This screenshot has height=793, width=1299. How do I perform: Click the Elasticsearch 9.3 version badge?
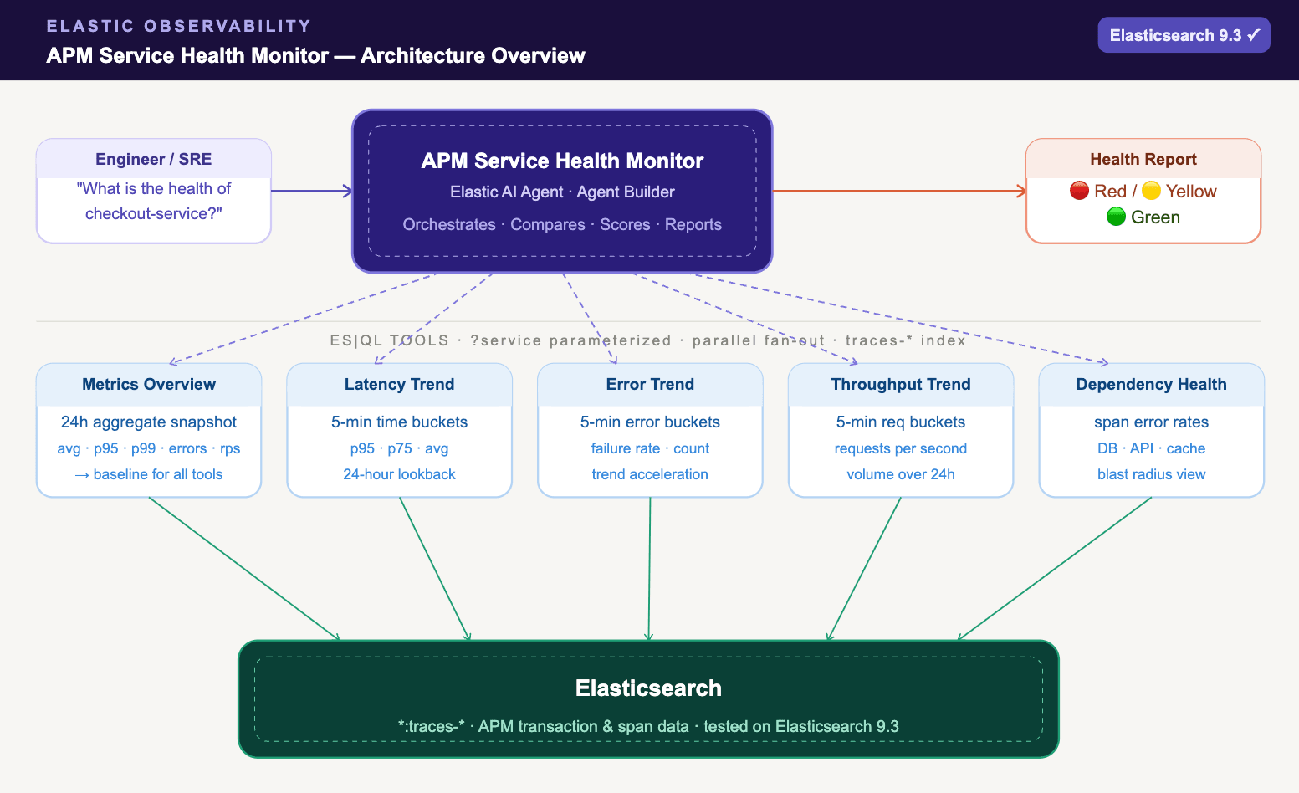[1184, 35]
